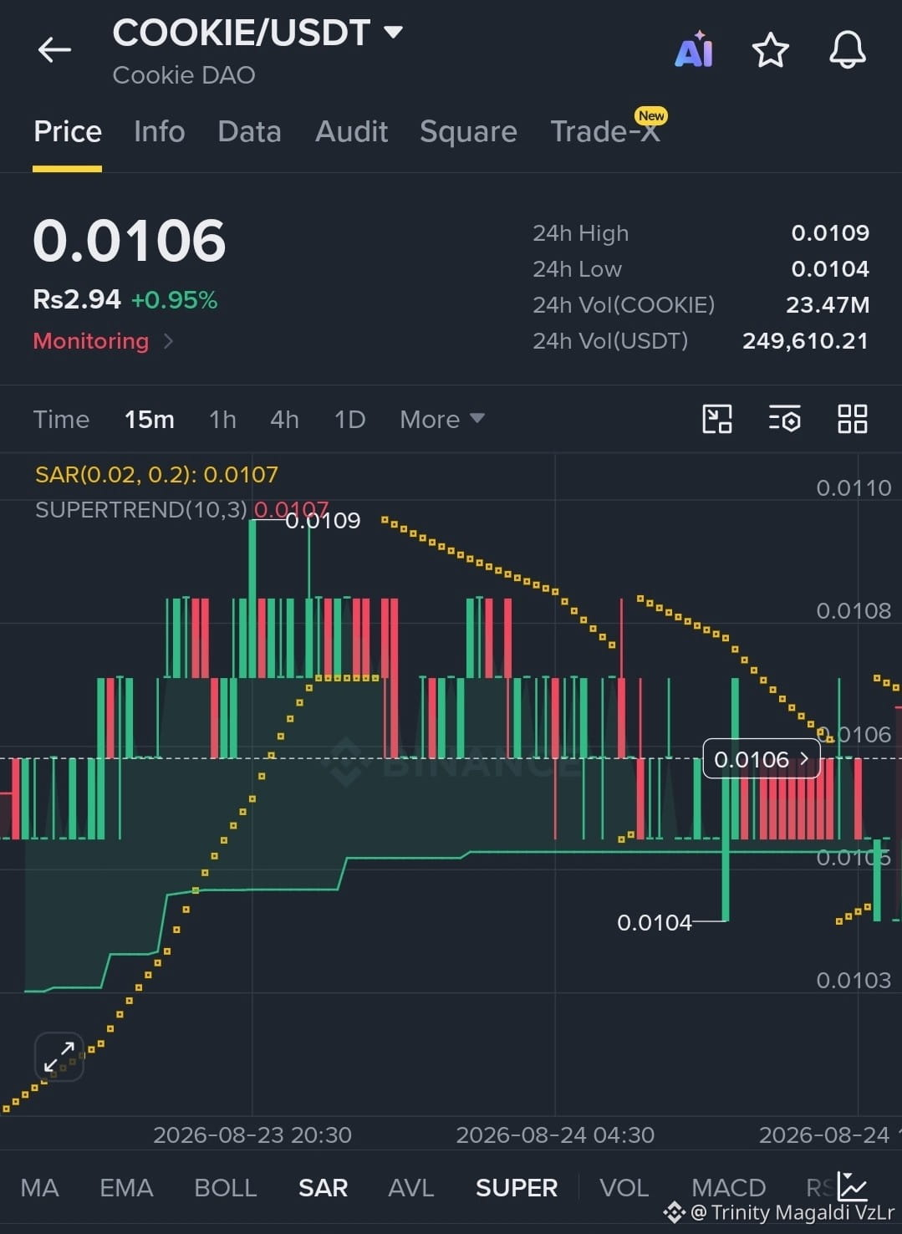Screen dimensions: 902x1234
Task: Open indicator list chart icon at bottom
Action: (x=852, y=1186)
